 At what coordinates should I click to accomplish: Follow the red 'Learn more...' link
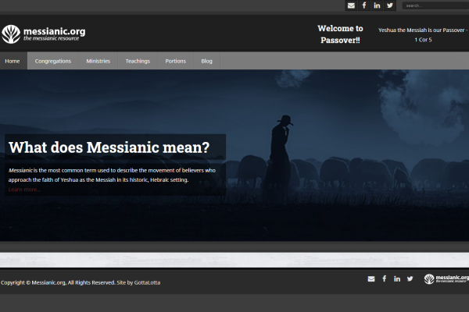(x=24, y=190)
